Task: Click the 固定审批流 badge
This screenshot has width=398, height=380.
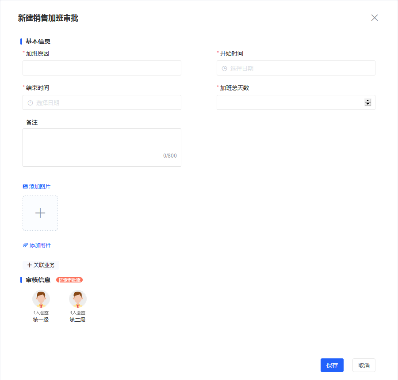Action: [x=69, y=280]
